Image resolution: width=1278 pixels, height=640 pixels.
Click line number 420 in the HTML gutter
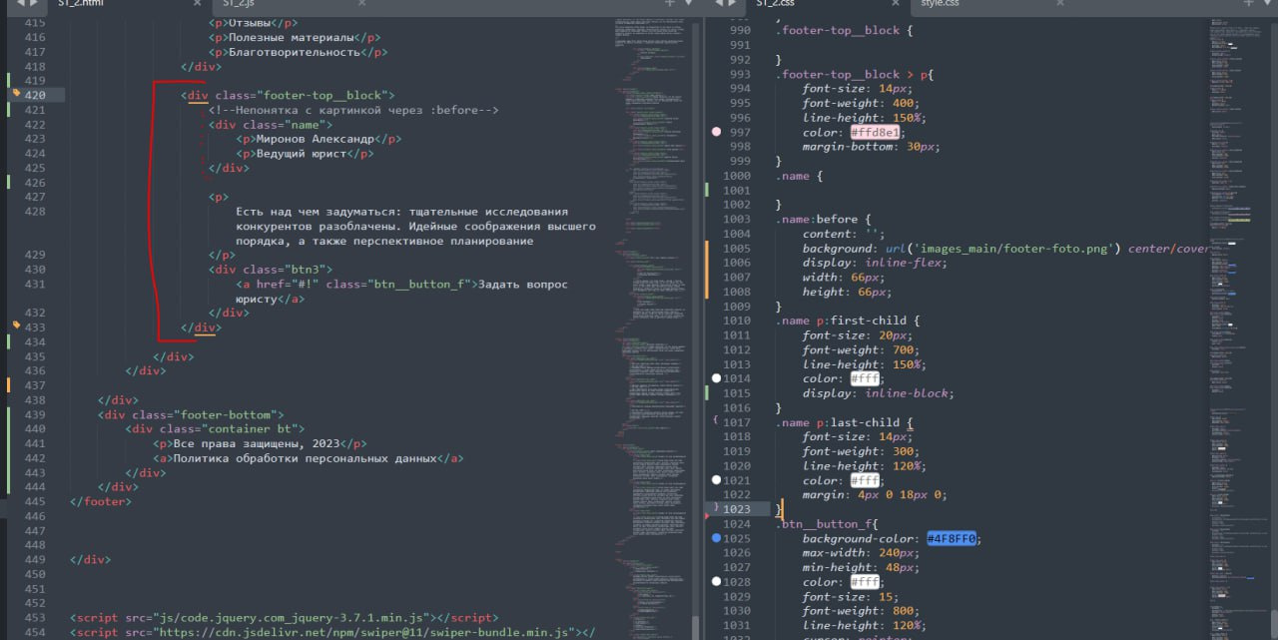(34, 96)
